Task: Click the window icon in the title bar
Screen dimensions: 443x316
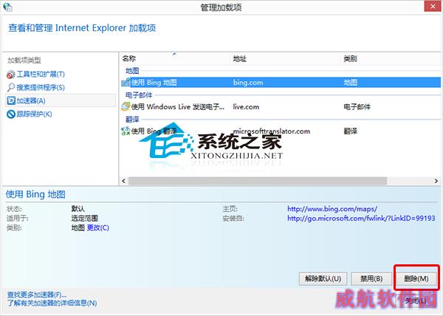Action: (7, 7)
